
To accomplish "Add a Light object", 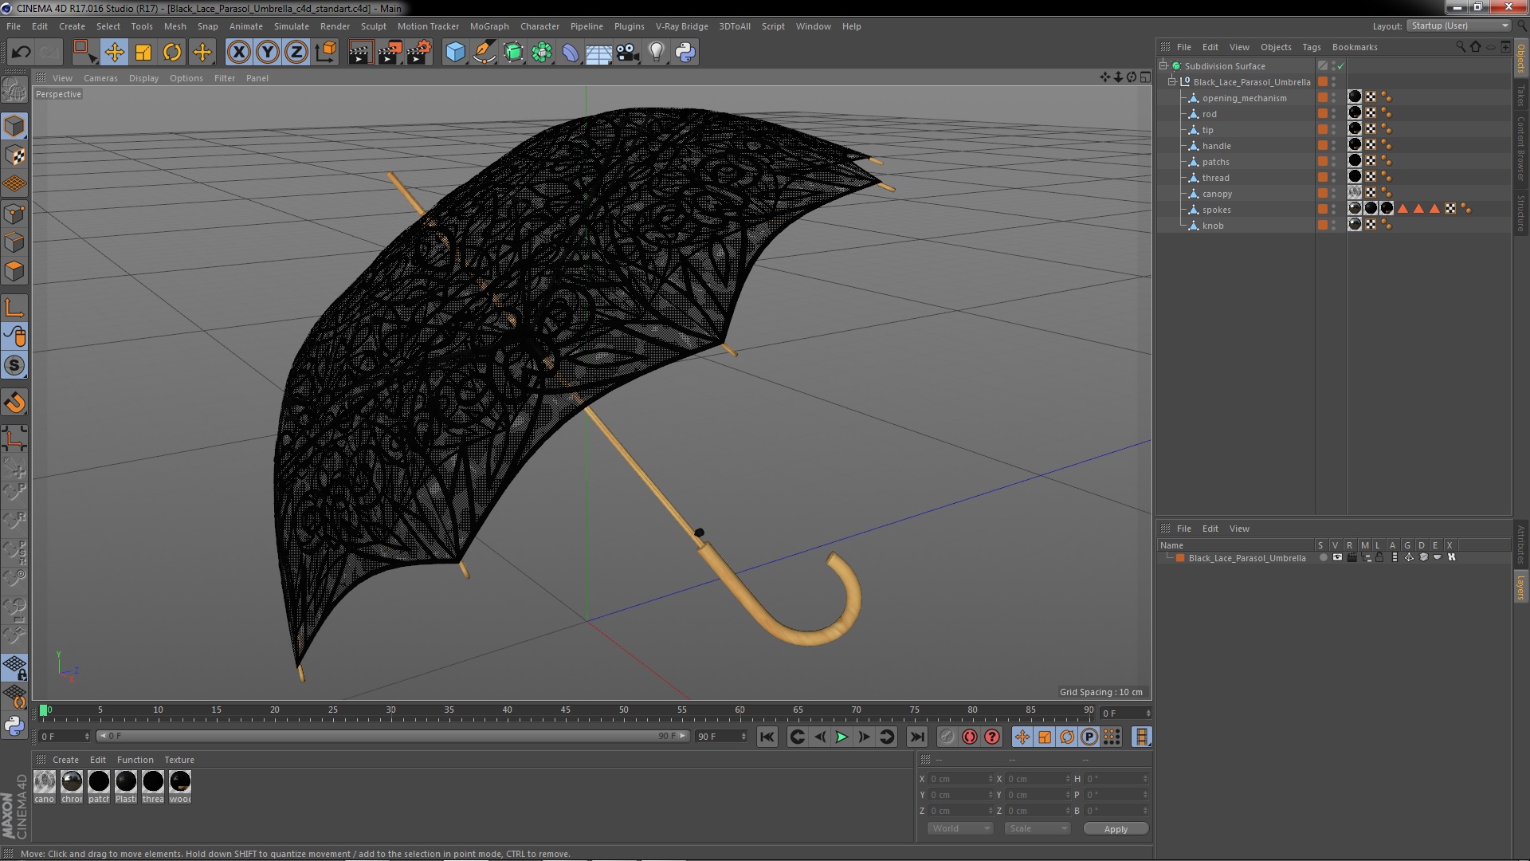I will [657, 53].
